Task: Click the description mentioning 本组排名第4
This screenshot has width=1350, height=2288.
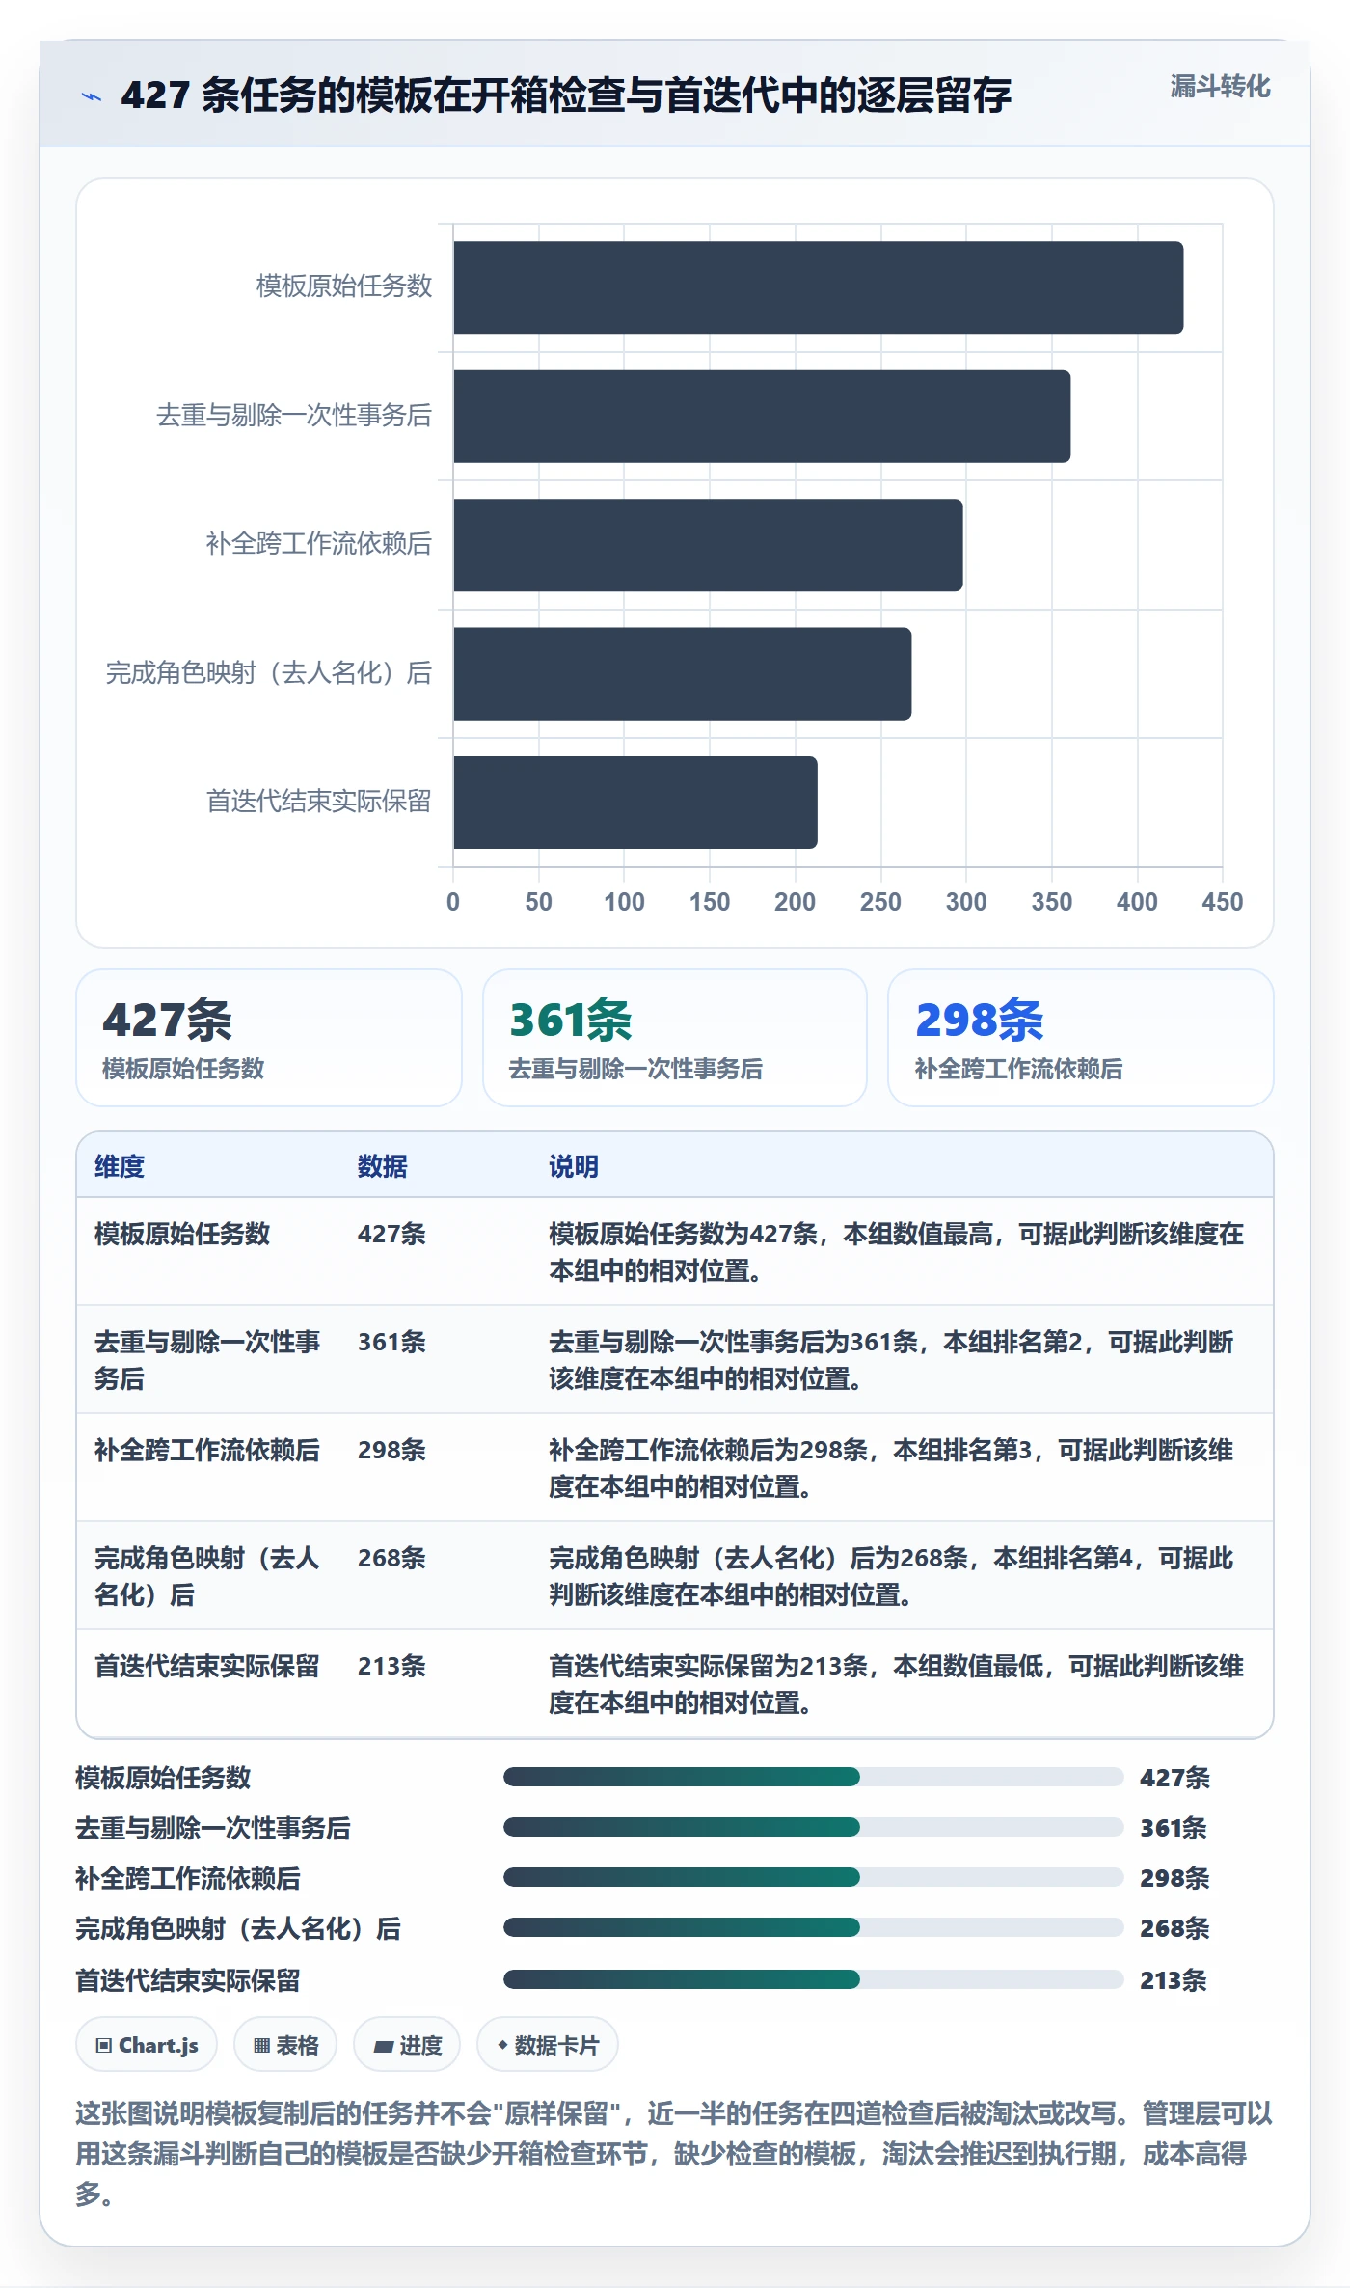Action: point(892,1576)
